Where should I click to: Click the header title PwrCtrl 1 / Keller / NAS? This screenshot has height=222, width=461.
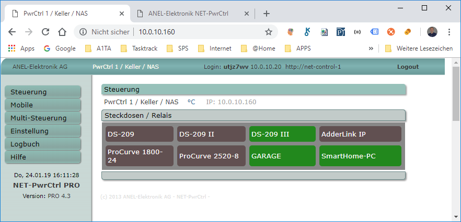125,67
